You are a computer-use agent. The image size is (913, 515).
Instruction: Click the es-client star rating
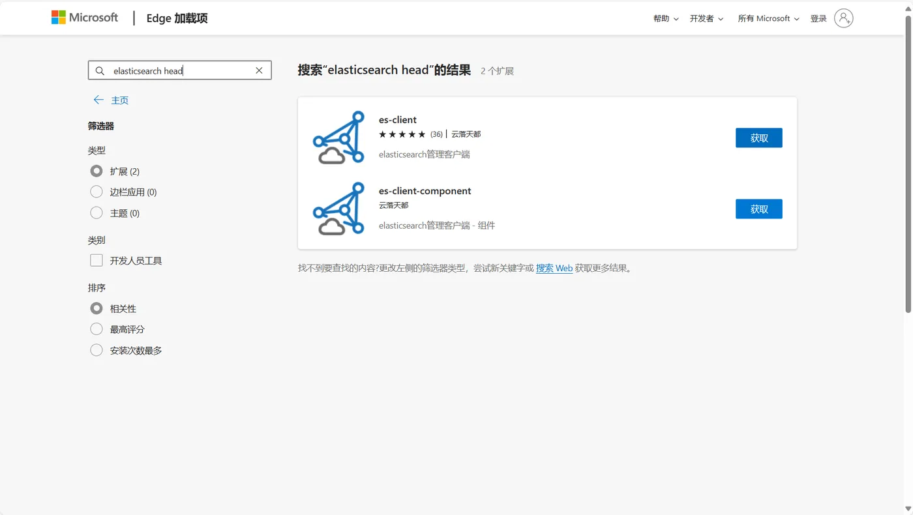coord(402,134)
